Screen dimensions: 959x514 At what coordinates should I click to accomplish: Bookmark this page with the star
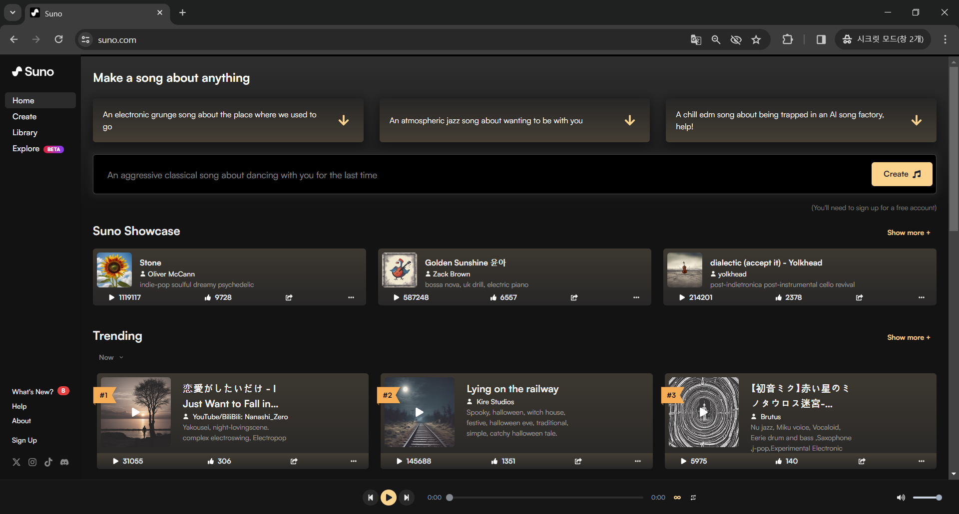pos(756,40)
